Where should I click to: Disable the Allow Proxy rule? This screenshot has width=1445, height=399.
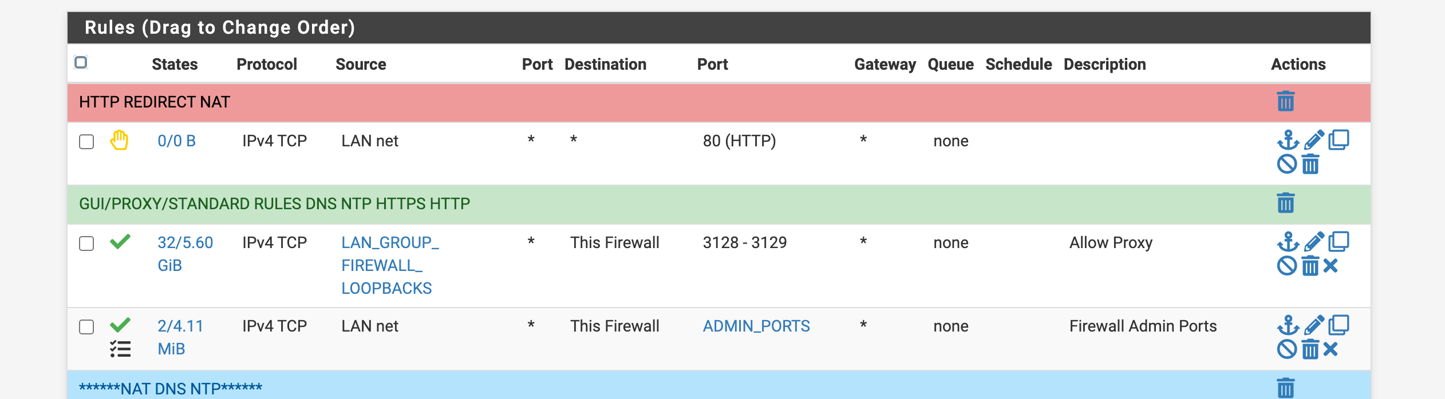pos(1286,266)
